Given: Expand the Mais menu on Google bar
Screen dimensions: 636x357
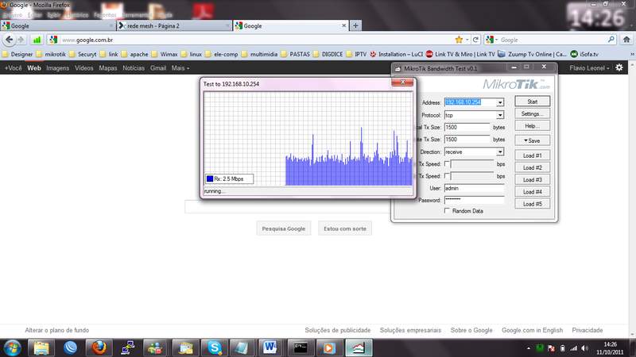Looking at the screenshot, I should (180, 68).
